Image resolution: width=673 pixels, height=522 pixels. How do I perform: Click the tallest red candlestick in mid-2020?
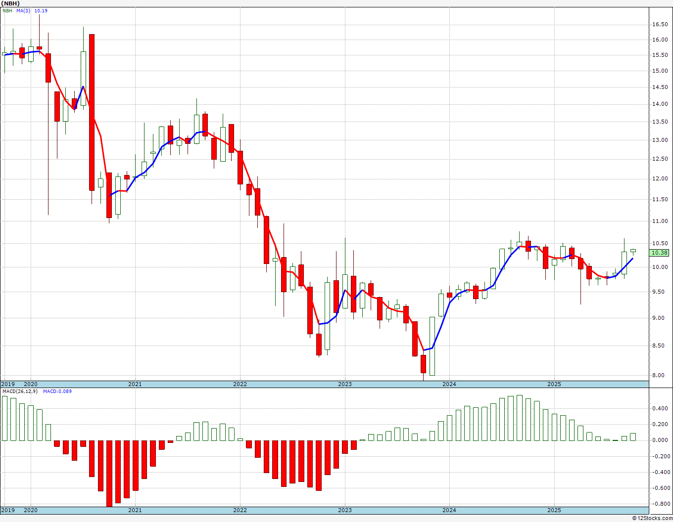point(92,112)
